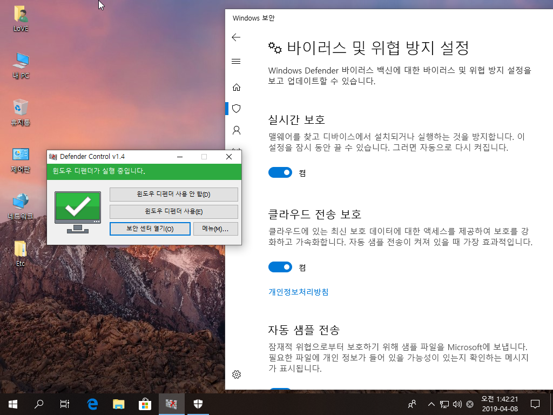Turn off the 실시간 보호 toggle
The height and width of the screenshot is (415, 553).
point(280,172)
